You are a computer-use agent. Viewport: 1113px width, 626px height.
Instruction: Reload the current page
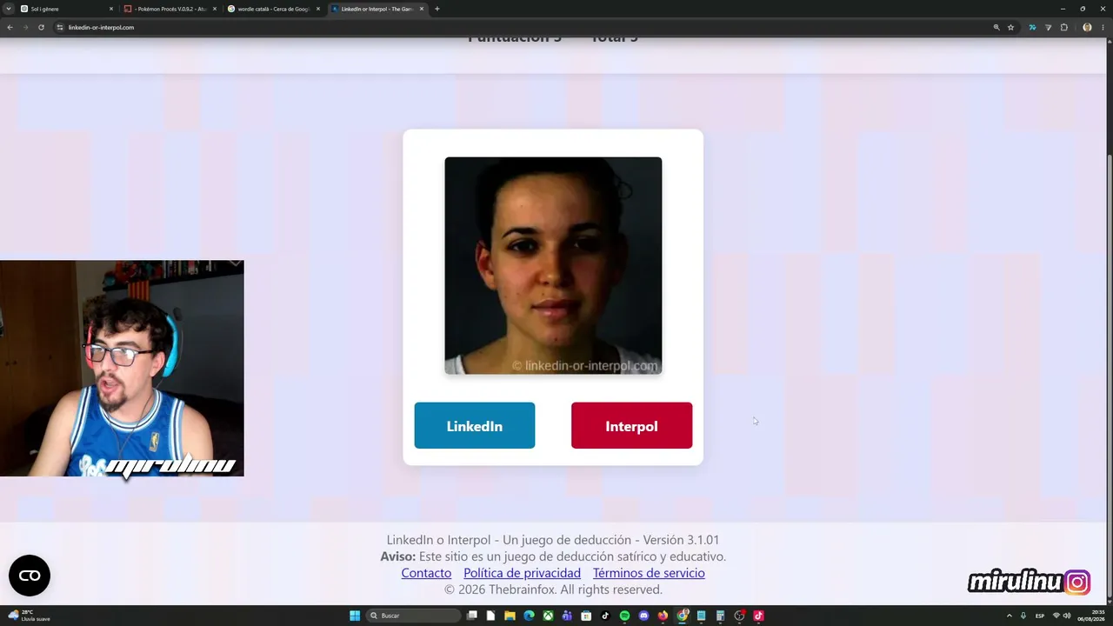41,27
